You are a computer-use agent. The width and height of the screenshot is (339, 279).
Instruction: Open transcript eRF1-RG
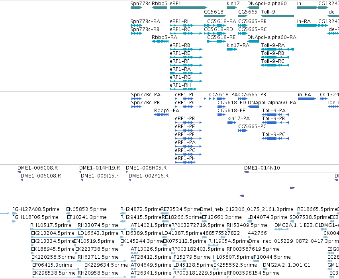tap(180, 77)
